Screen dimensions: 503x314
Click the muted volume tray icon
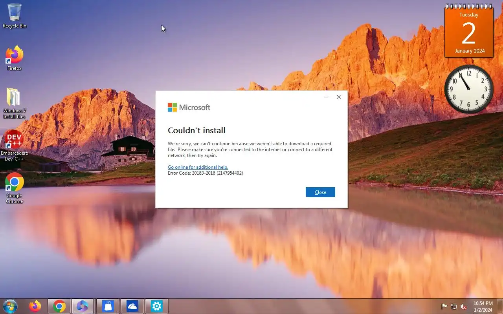463,307
